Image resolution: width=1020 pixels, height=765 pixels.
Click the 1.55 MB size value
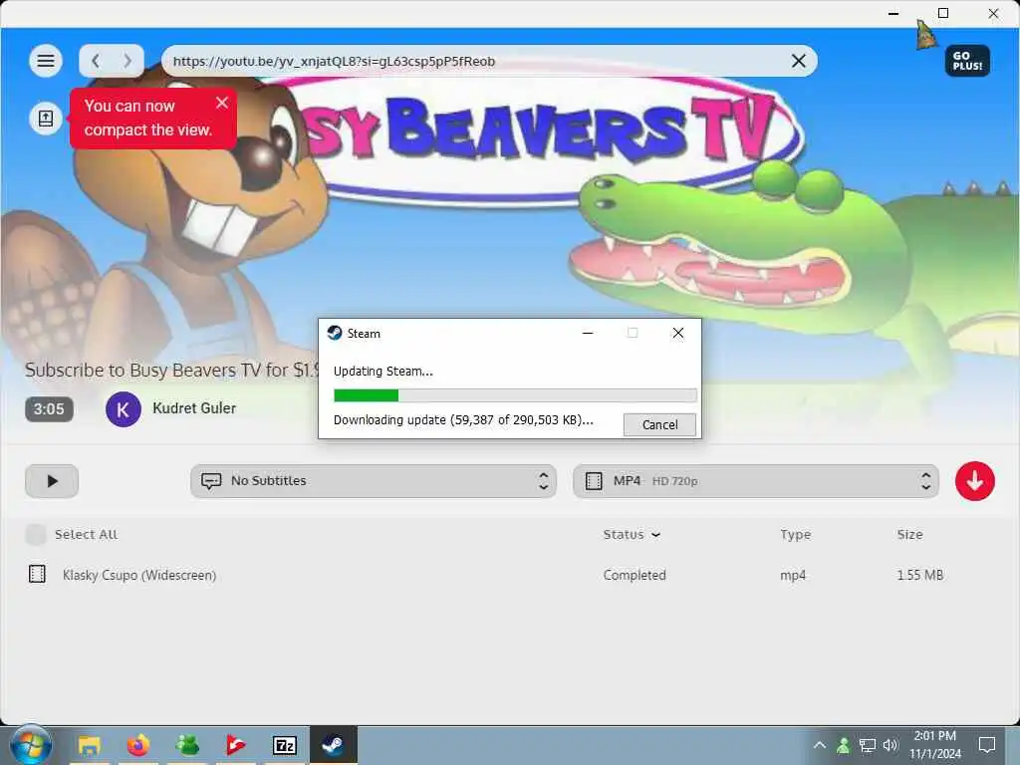point(919,575)
